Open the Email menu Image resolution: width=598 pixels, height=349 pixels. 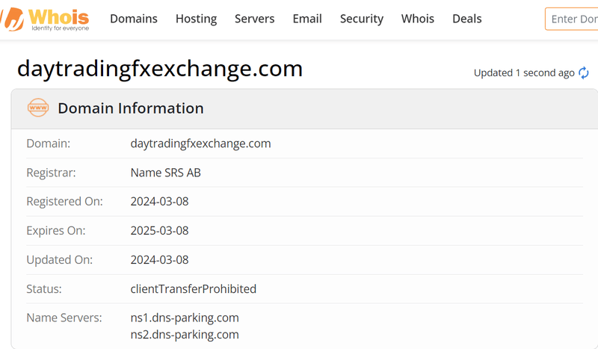[307, 19]
